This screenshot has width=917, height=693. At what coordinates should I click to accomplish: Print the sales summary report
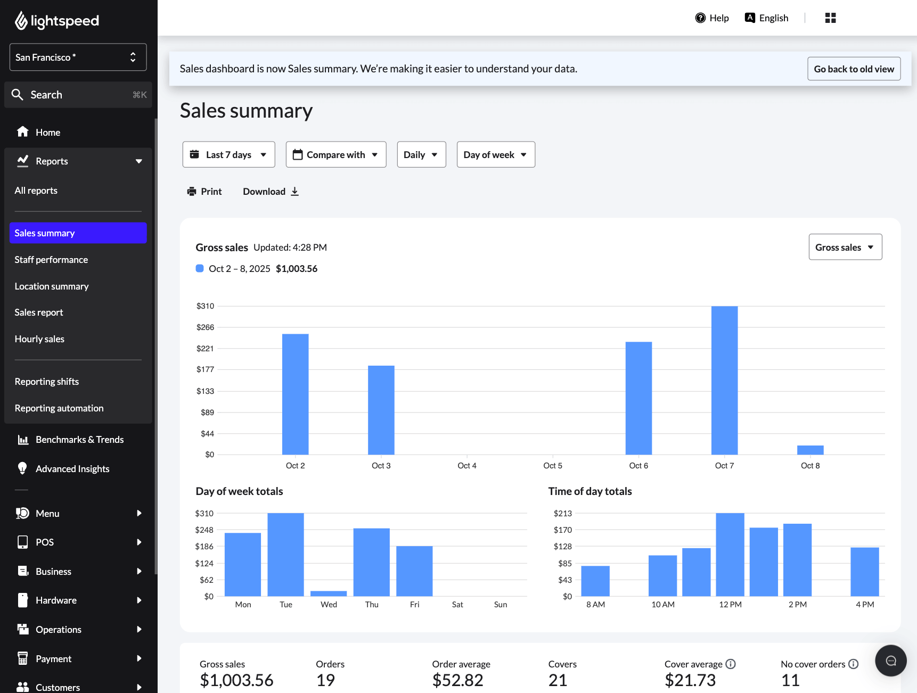[x=204, y=191]
